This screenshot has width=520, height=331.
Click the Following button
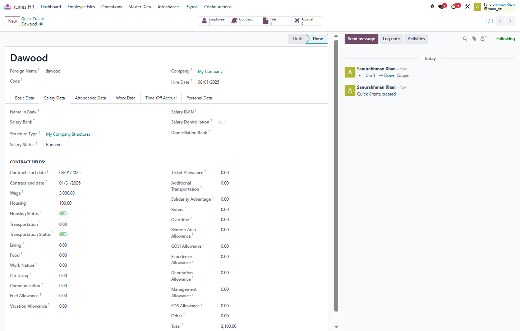(506, 39)
